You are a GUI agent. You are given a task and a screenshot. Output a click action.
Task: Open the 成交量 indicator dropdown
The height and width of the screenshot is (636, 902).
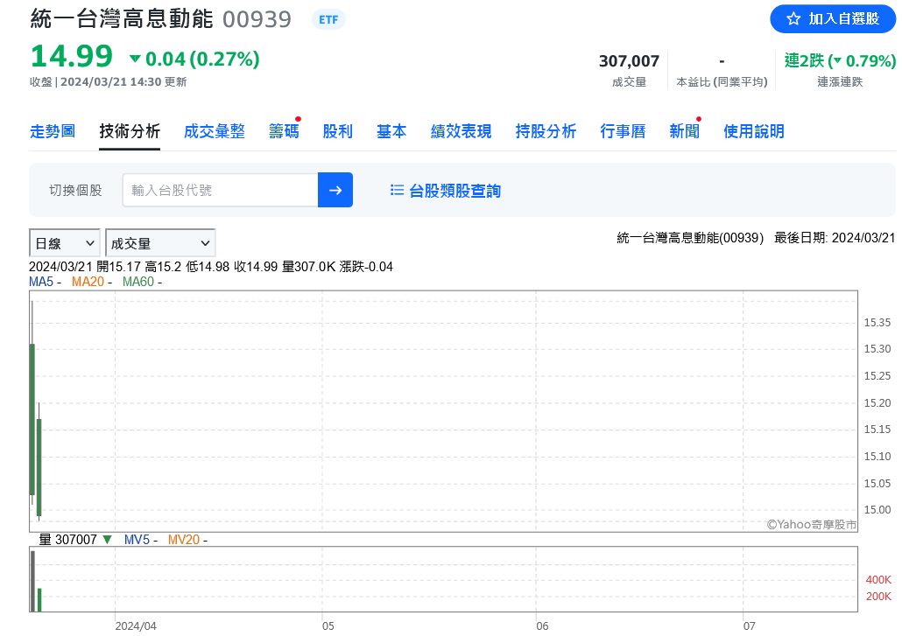pos(160,243)
